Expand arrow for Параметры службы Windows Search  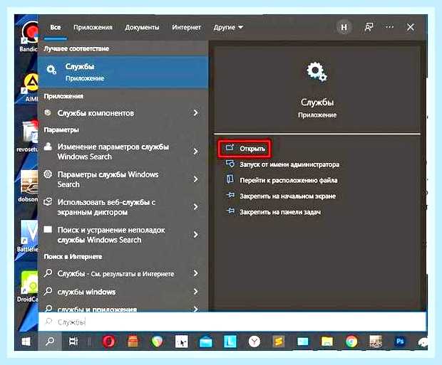(x=195, y=179)
